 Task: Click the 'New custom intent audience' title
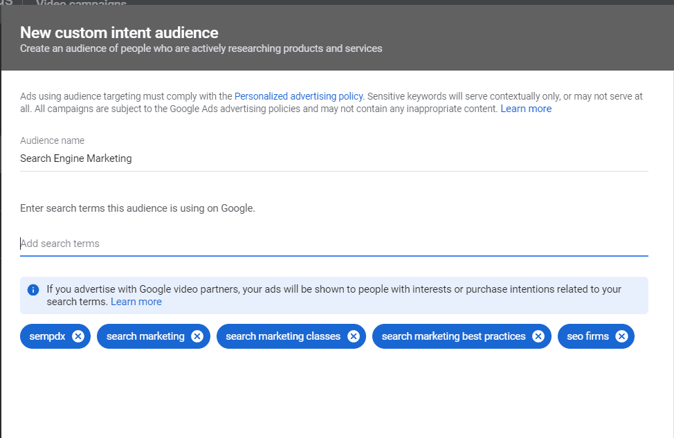[x=119, y=33]
